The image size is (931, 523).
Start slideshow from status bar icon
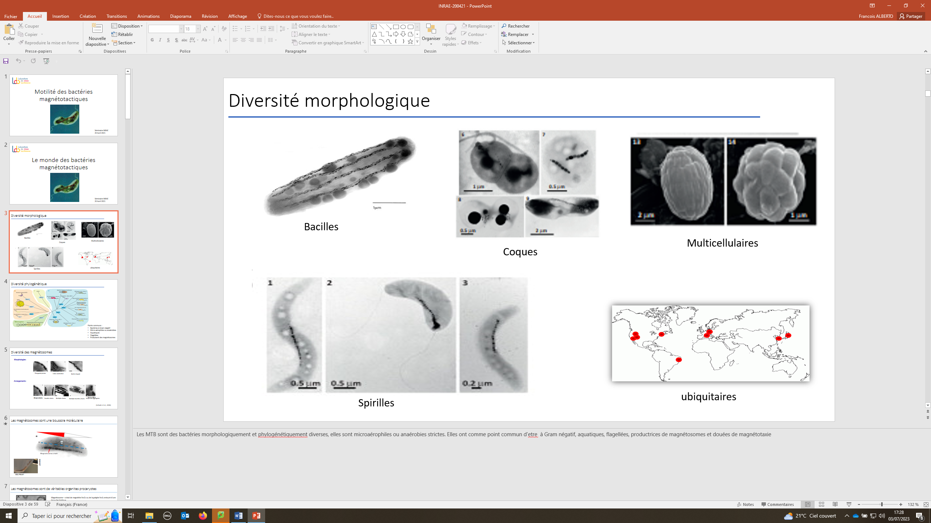[849, 504]
